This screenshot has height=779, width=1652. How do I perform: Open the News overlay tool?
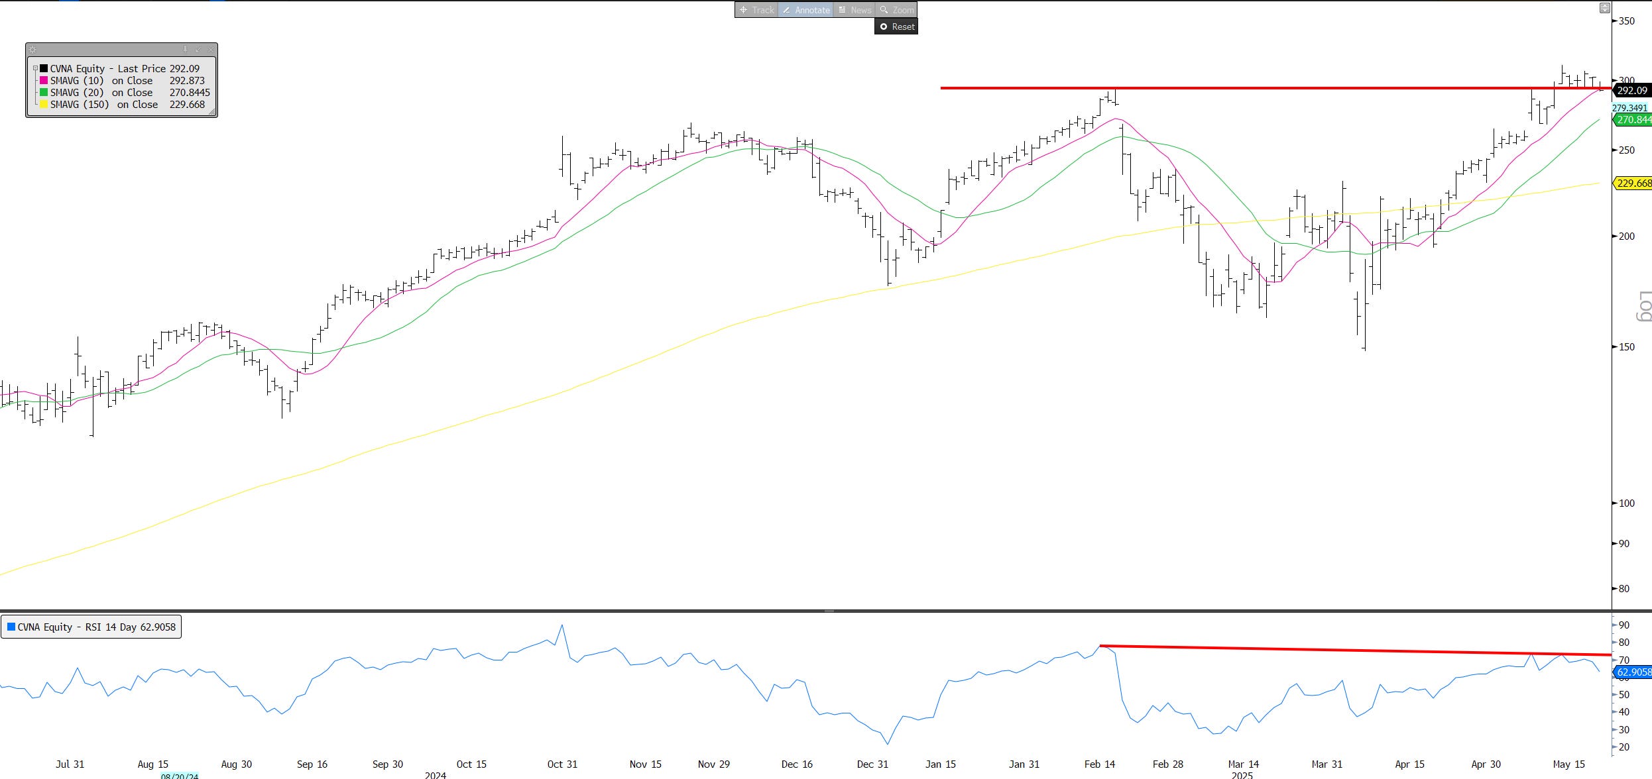(855, 10)
